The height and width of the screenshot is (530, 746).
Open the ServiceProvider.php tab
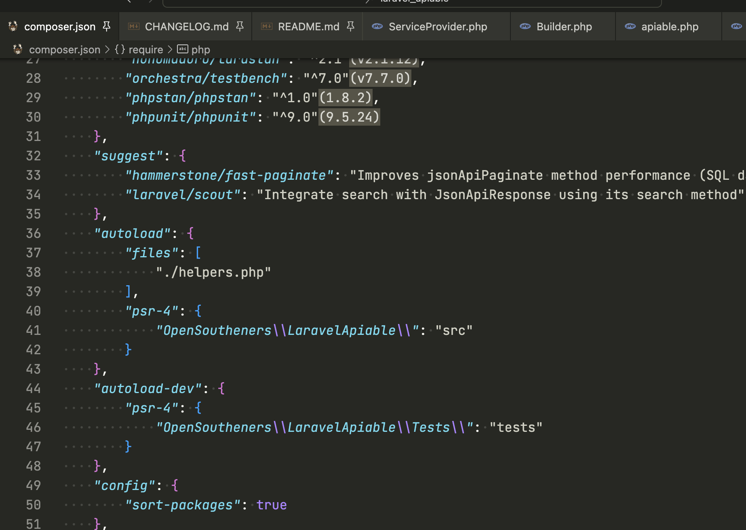(438, 27)
